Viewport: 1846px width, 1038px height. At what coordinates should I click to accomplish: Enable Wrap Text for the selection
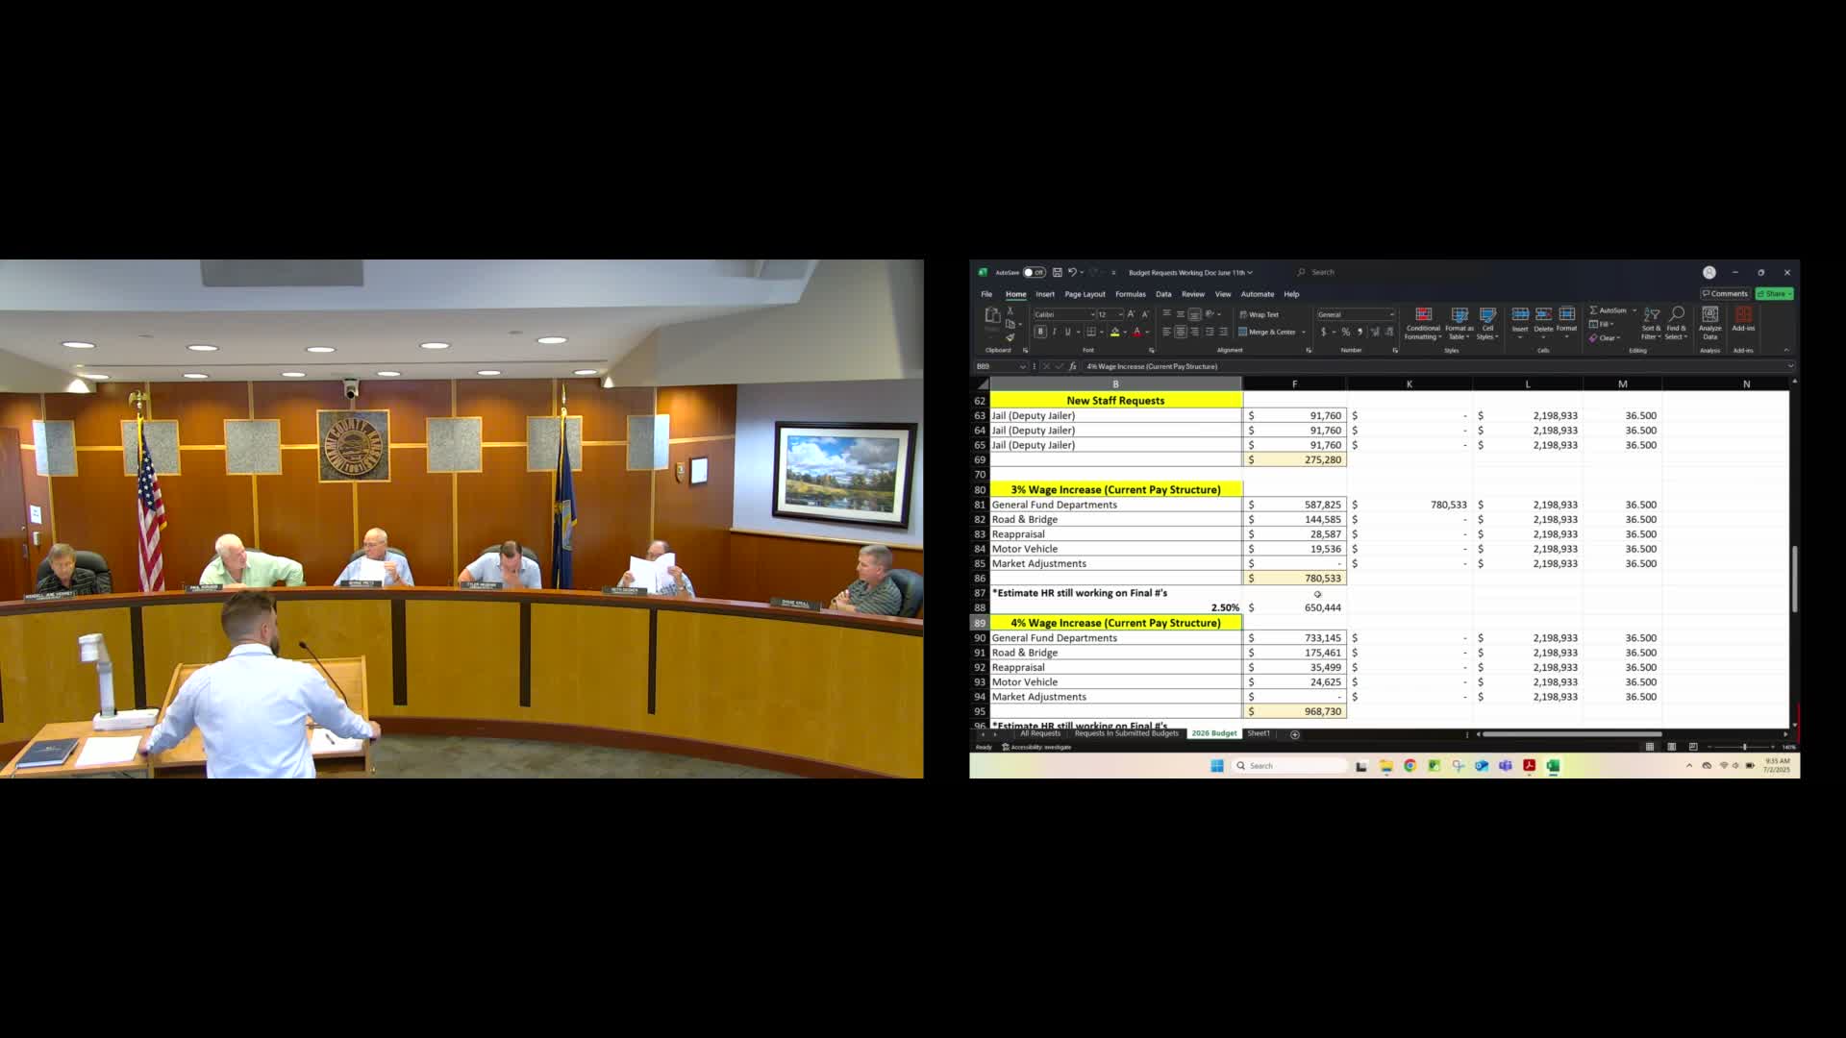pyautogui.click(x=1261, y=314)
